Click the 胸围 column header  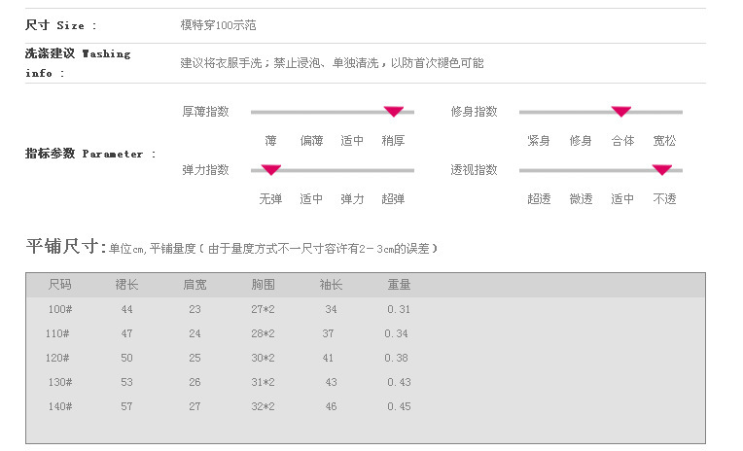point(263,285)
